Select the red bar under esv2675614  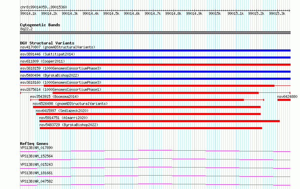tap(155, 93)
